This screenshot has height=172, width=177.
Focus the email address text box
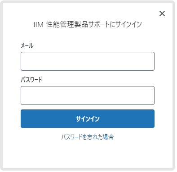(88, 61)
